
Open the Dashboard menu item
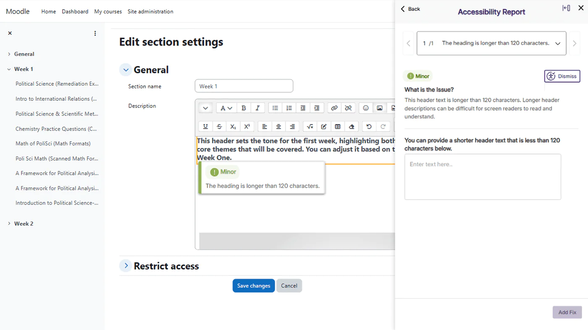[x=75, y=11]
